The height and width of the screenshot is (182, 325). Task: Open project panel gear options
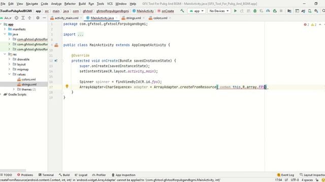tap(38, 18)
